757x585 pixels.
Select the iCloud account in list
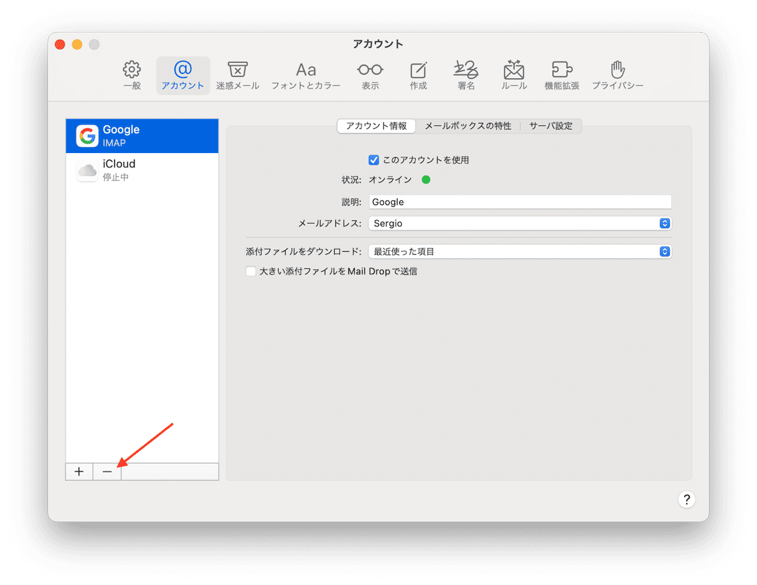[142, 170]
